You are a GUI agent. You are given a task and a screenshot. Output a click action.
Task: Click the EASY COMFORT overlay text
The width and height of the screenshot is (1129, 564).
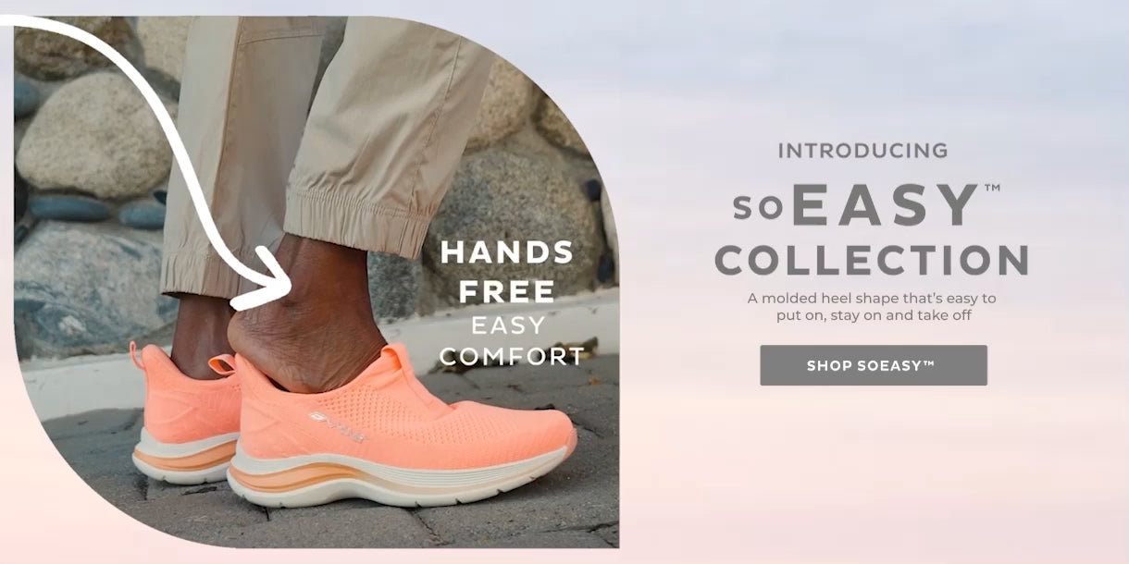click(512, 341)
